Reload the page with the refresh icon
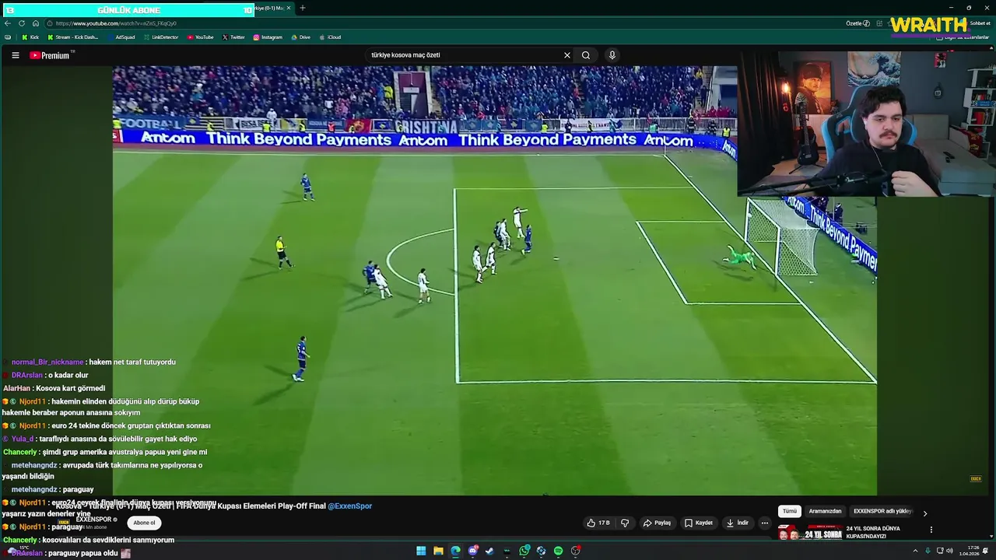 (x=22, y=23)
